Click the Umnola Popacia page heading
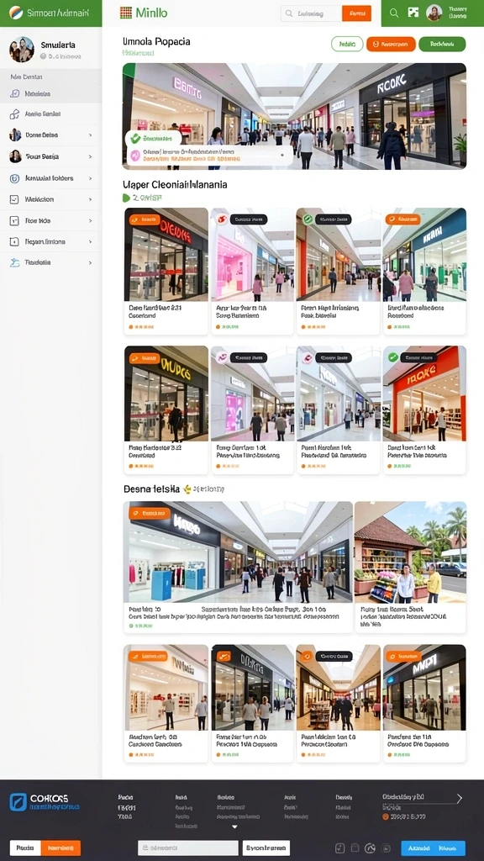 pyautogui.click(x=157, y=41)
